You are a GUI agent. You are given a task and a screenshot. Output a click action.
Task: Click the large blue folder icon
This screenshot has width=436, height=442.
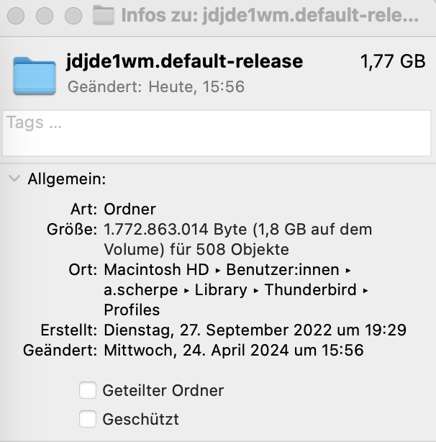click(35, 74)
